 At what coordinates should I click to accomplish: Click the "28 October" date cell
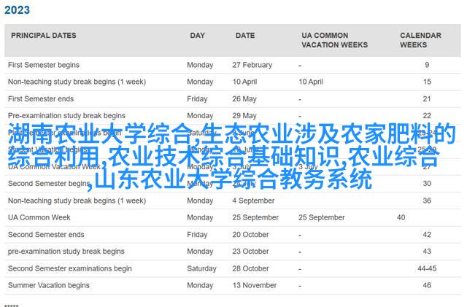250,268
